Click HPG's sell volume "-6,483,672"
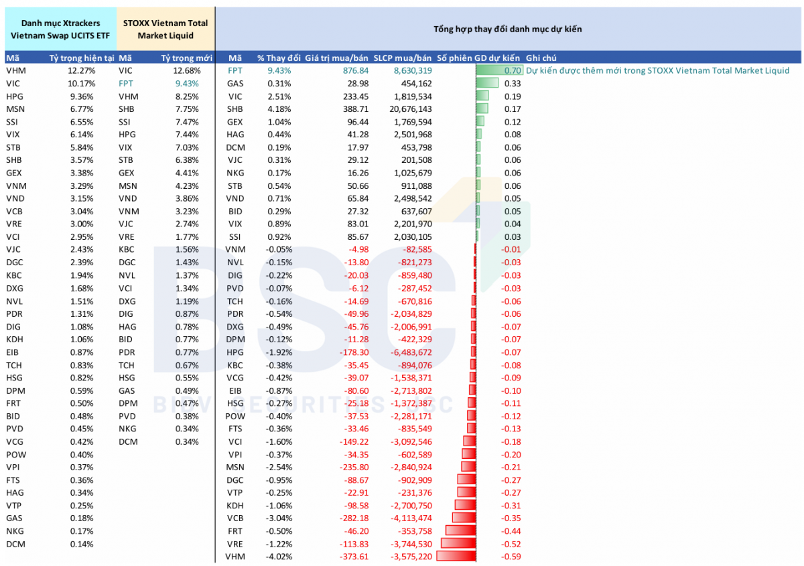The image size is (804, 566). [x=411, y=352]
